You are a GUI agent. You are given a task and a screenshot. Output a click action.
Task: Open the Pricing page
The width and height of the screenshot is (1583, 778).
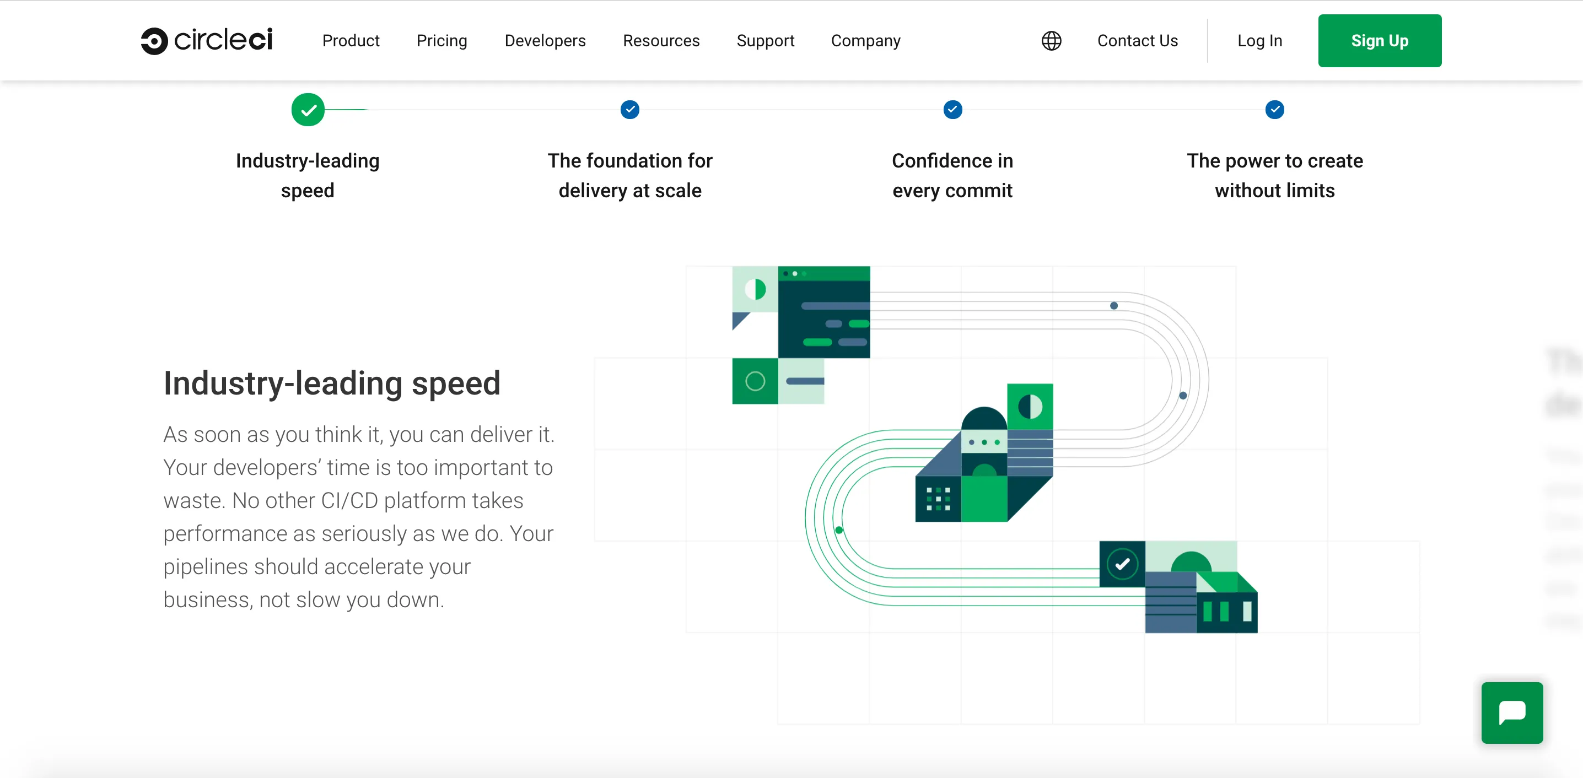pos(441,41)
